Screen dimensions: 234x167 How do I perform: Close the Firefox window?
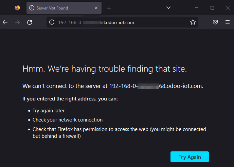(228, 8)
